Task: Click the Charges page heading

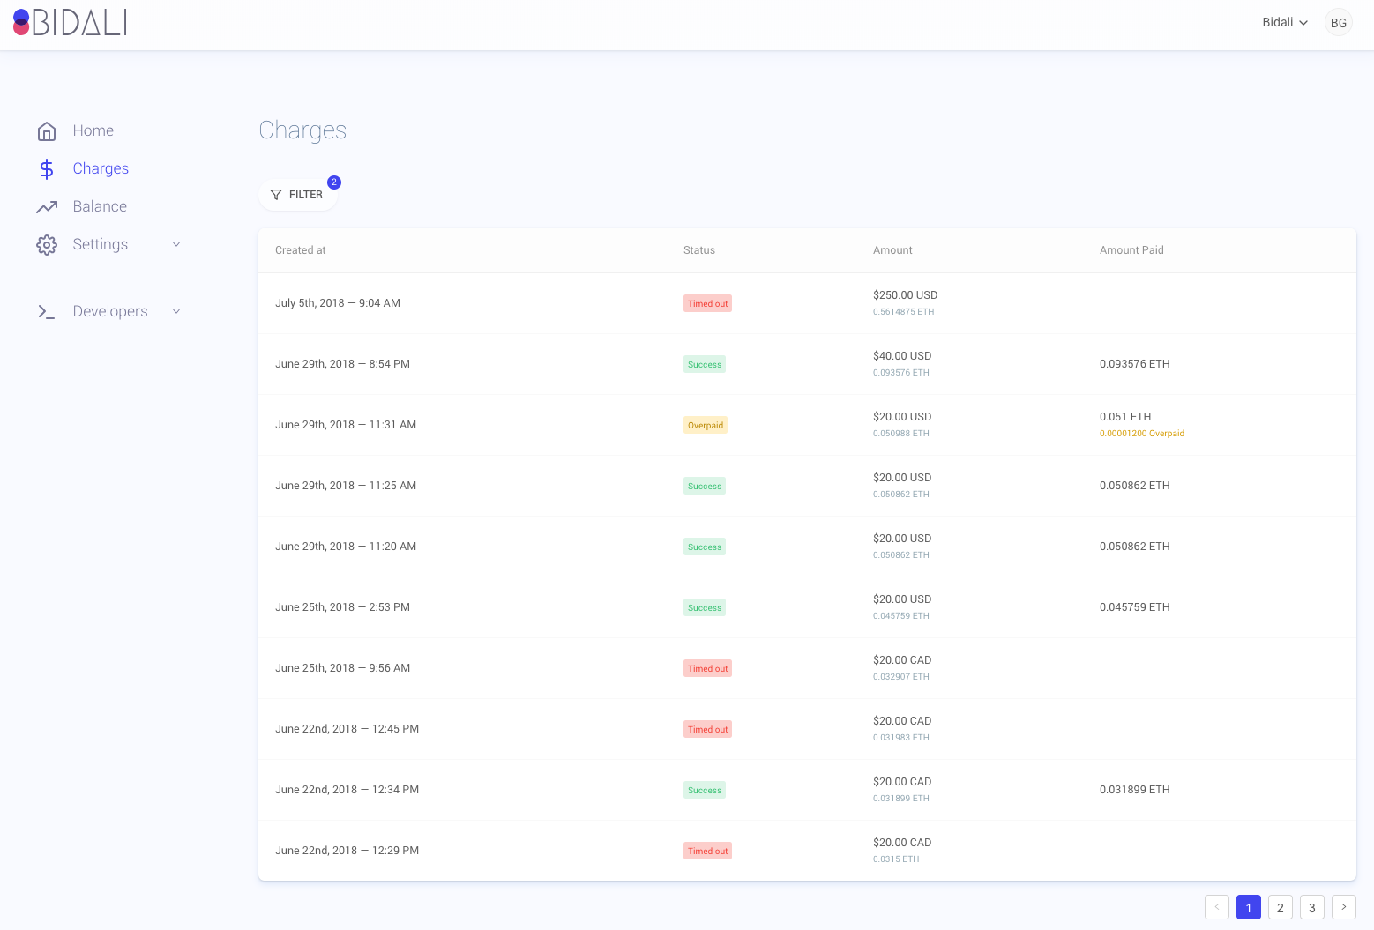Action: tap(302, 130)
